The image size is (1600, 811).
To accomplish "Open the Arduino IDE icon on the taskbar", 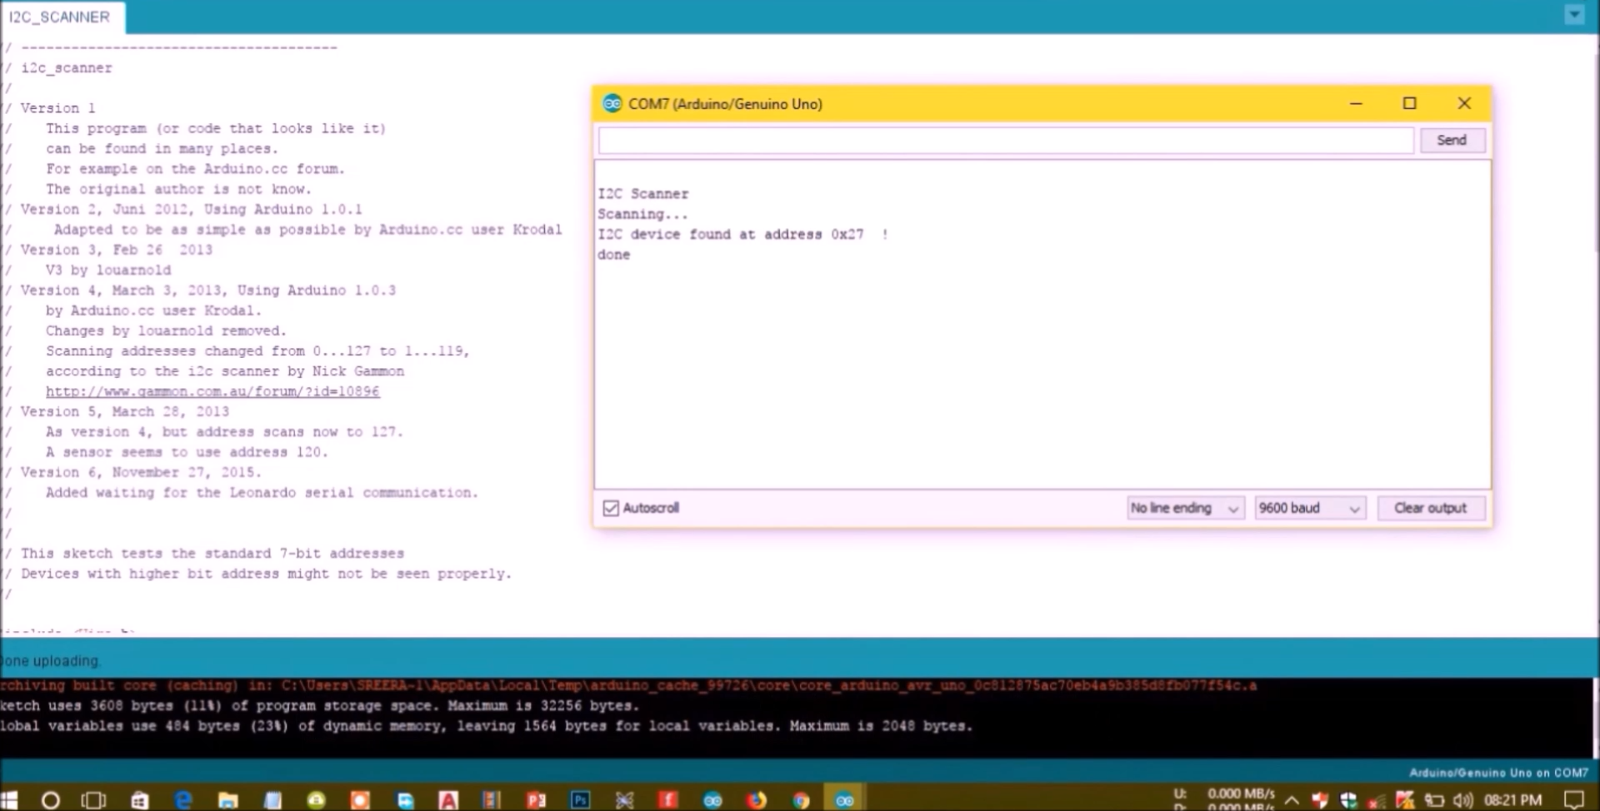I will 844,799.
